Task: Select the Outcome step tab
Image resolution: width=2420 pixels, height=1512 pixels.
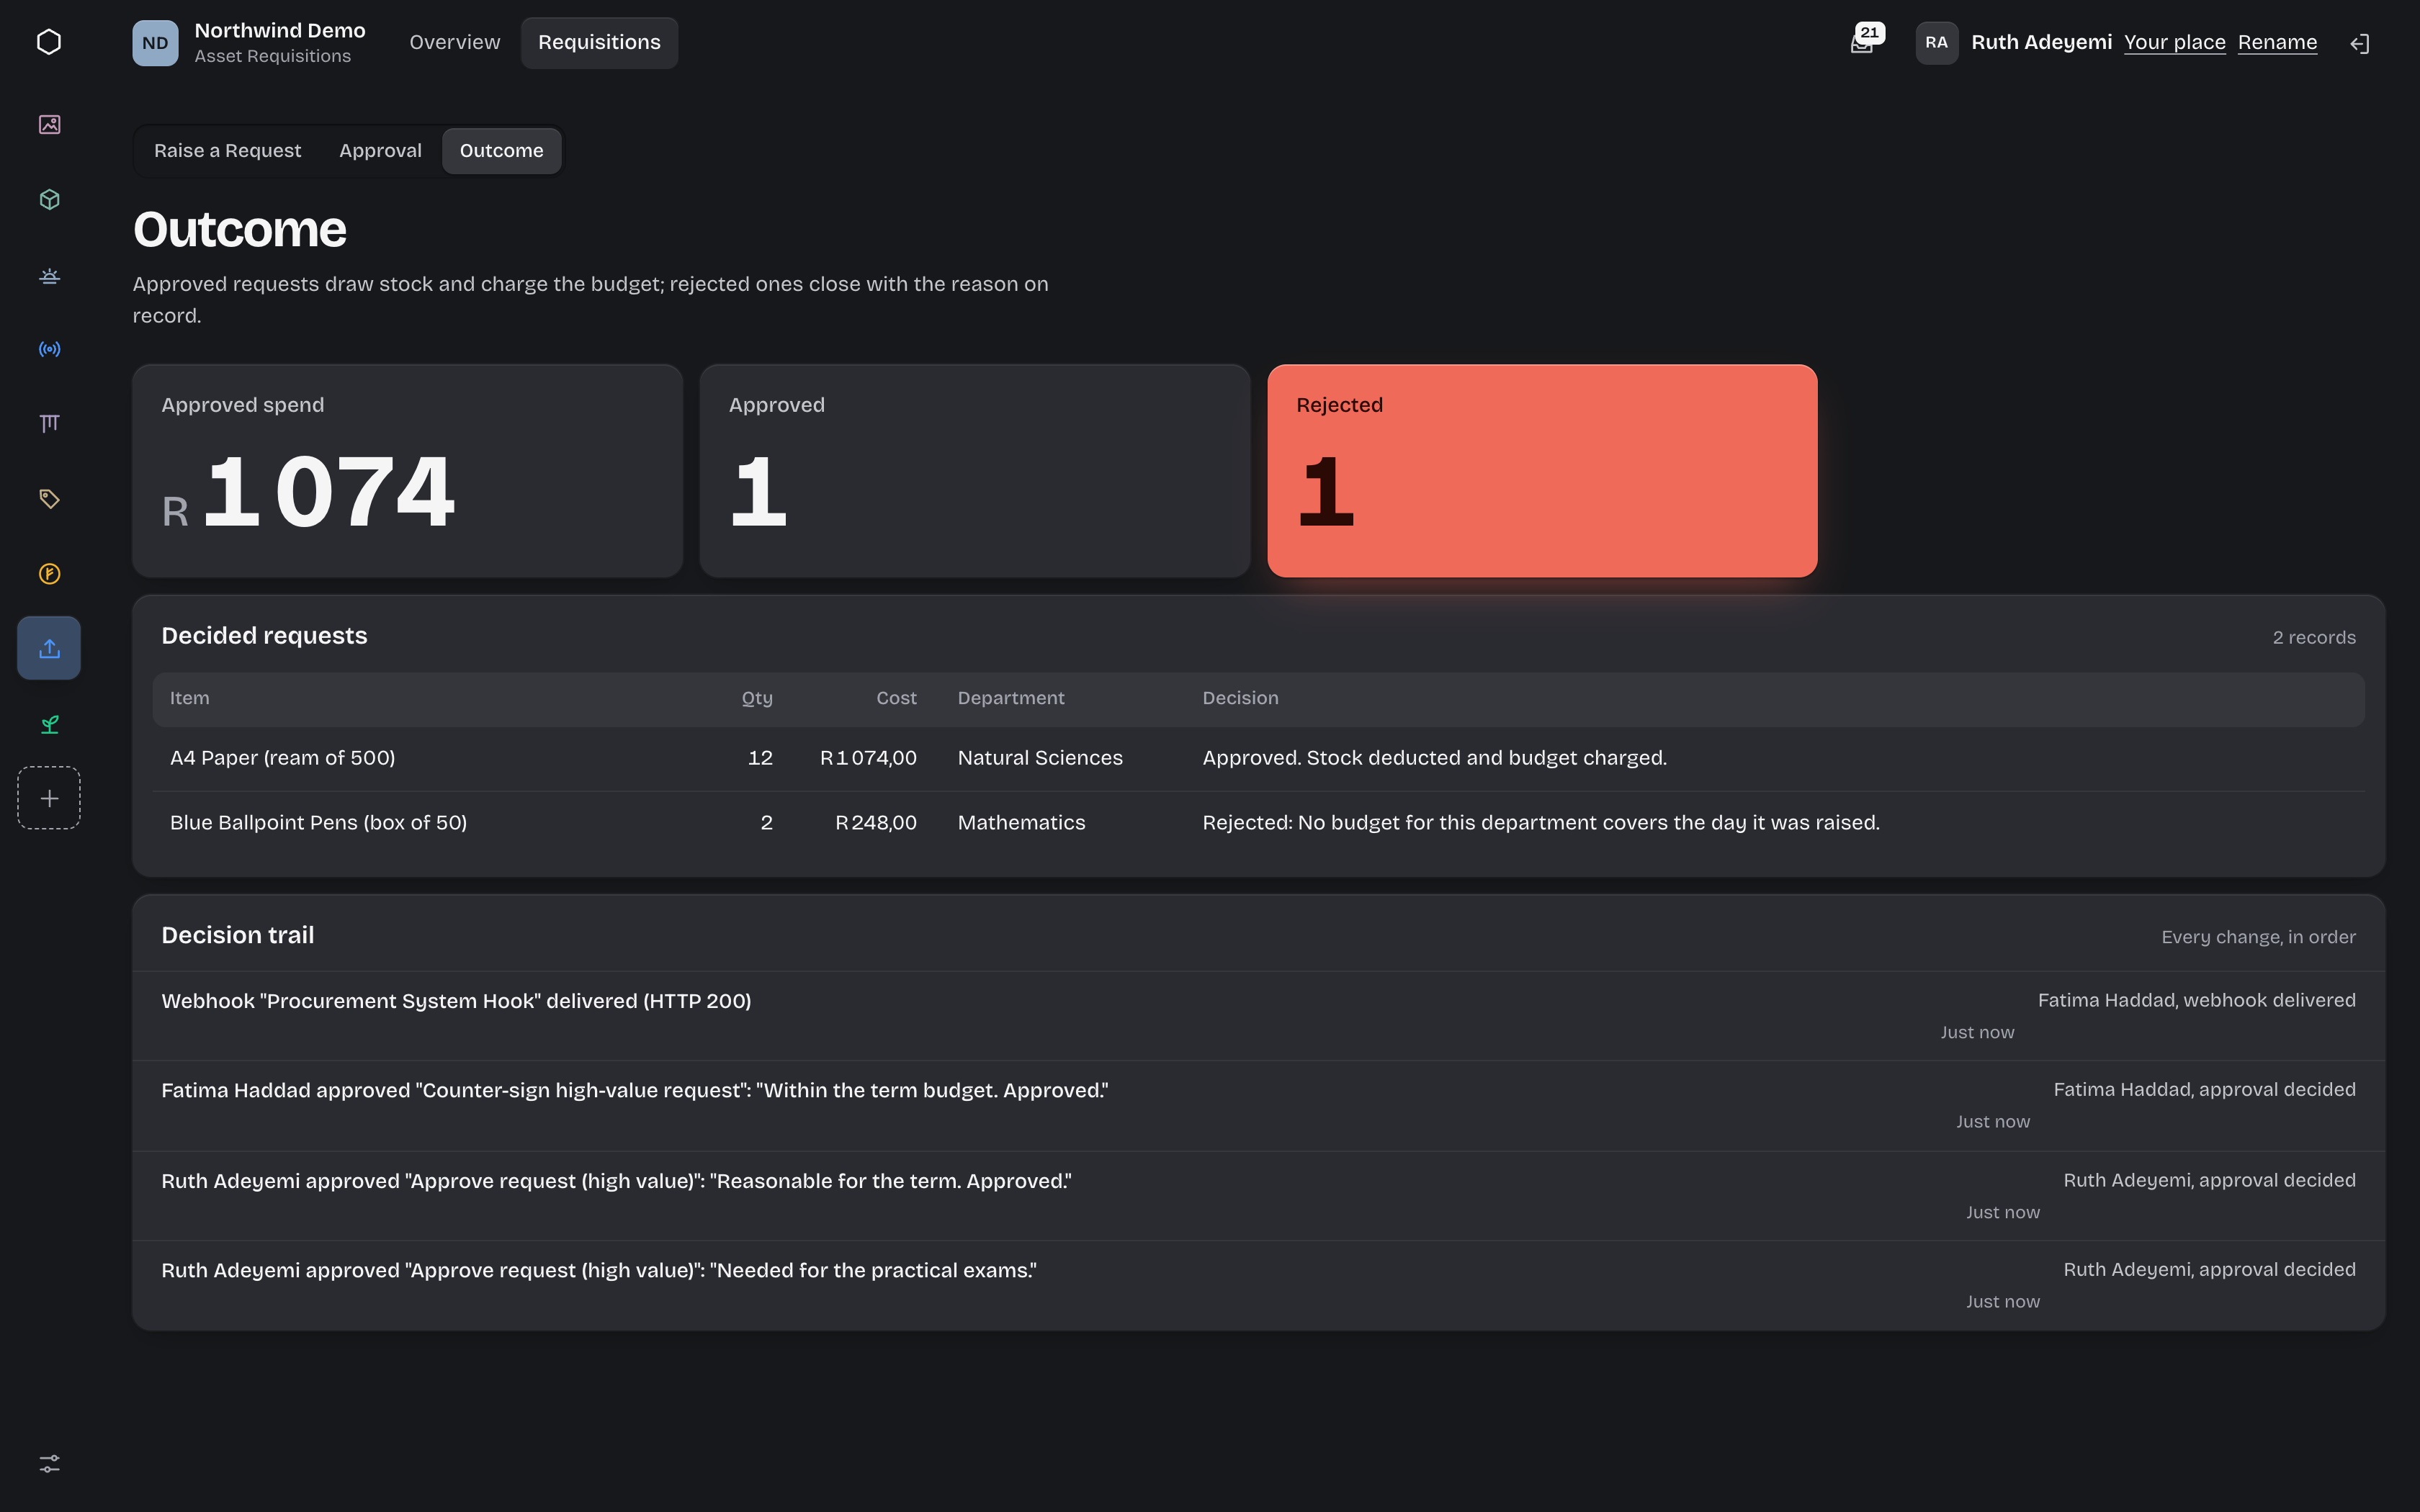Action: tap(501, 150)
